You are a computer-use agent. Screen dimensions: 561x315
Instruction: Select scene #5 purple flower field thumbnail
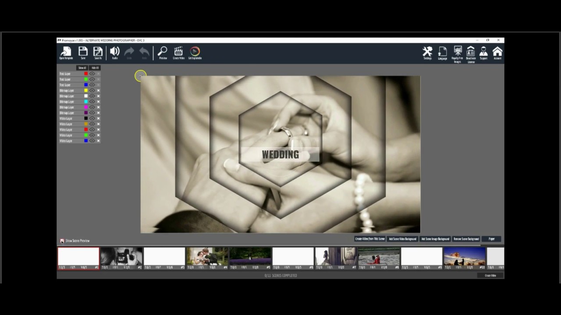point(250,258)
